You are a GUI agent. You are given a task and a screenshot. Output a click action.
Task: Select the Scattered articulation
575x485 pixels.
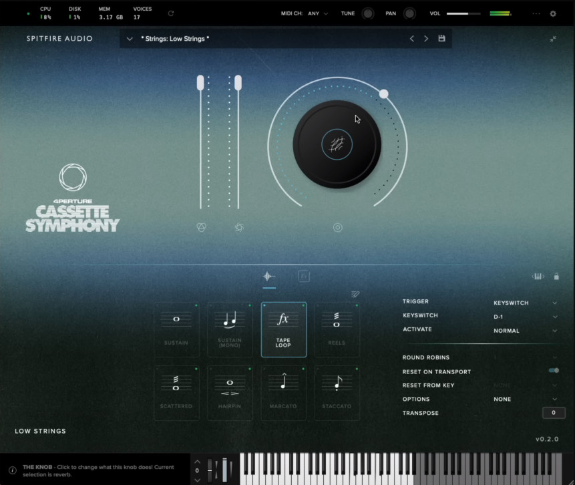pos(176,393)
